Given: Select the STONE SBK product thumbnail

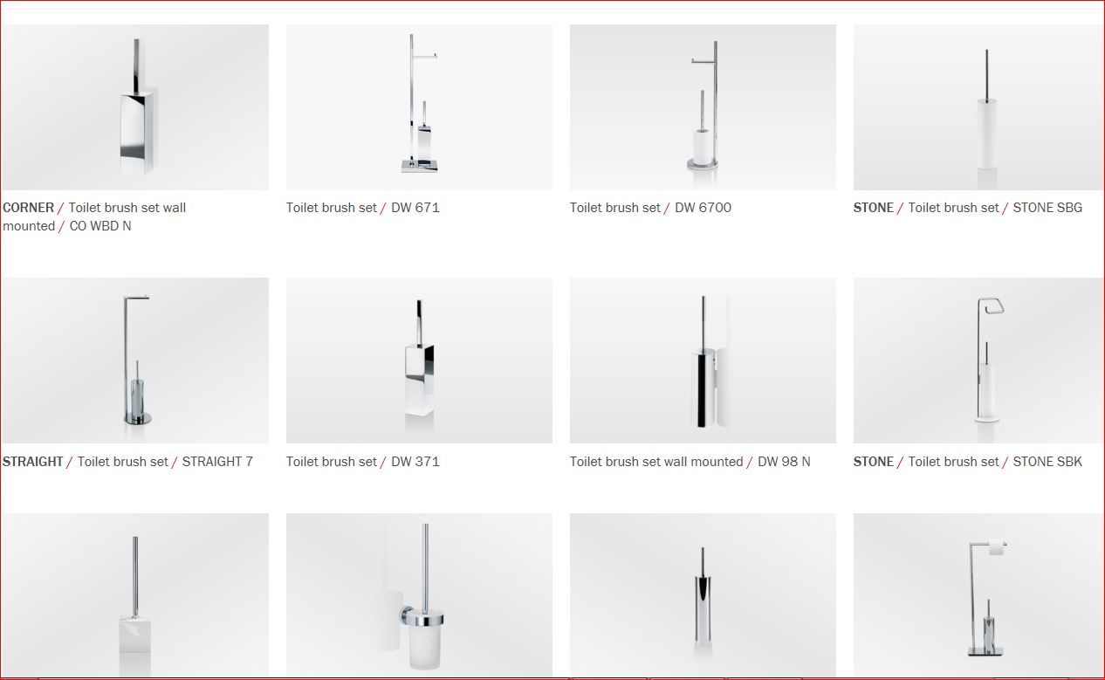Looking at the screenshot, I should tap(978, 361).
